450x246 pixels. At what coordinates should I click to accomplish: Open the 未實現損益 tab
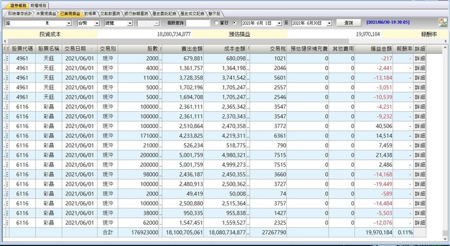click(x=46, y=14)
